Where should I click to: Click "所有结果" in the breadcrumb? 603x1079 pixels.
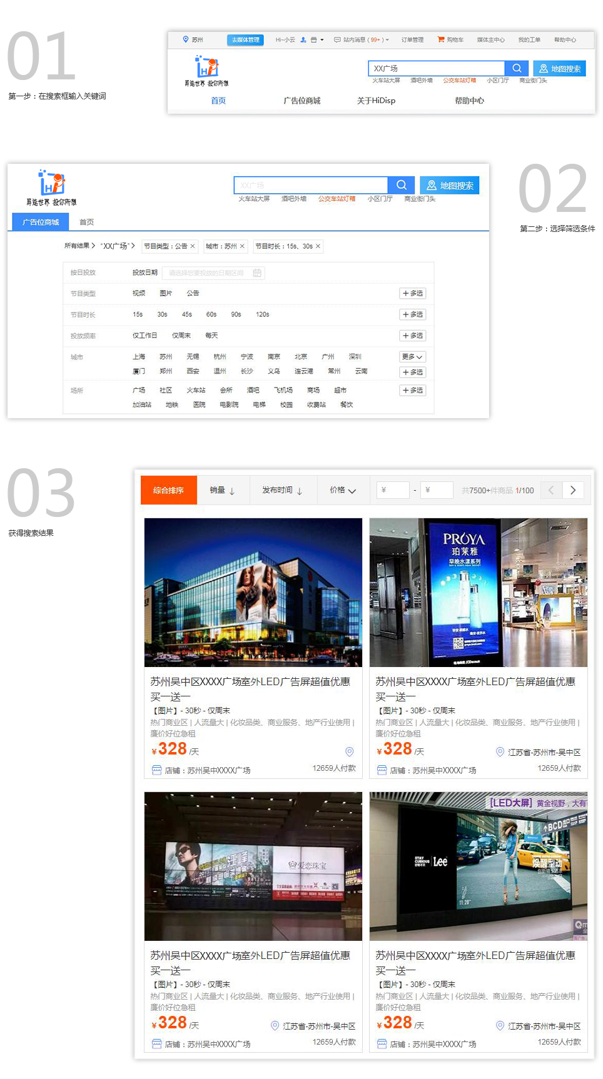77,246
